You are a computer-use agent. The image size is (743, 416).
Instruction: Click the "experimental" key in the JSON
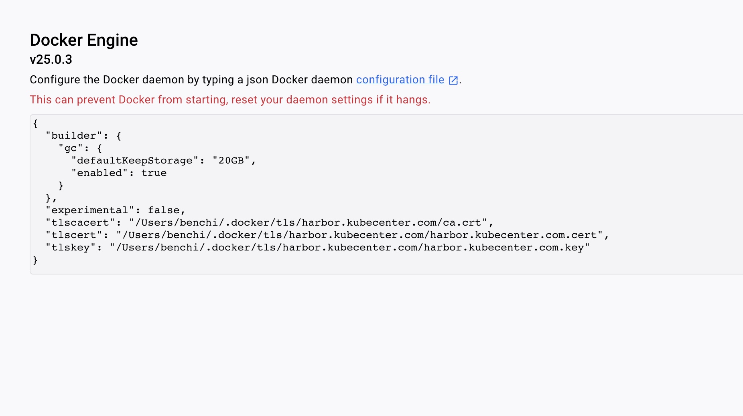click(x=89, y=210)
